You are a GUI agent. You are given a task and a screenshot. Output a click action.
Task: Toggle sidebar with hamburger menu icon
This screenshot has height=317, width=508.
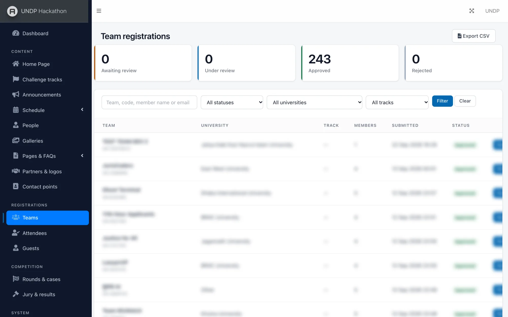tap(99, 11)
